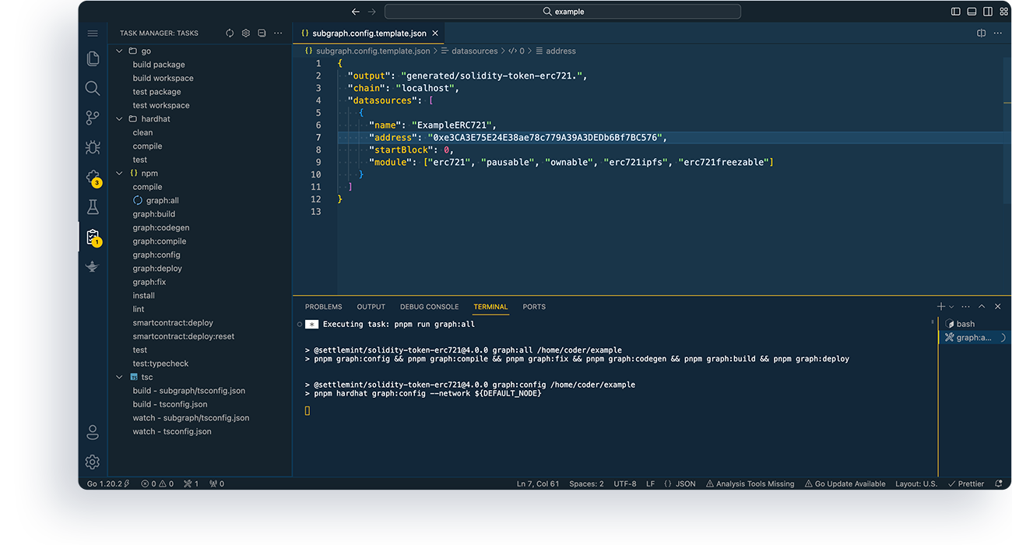
Task: Open the Extensions view
Action: tap(93, 177)
